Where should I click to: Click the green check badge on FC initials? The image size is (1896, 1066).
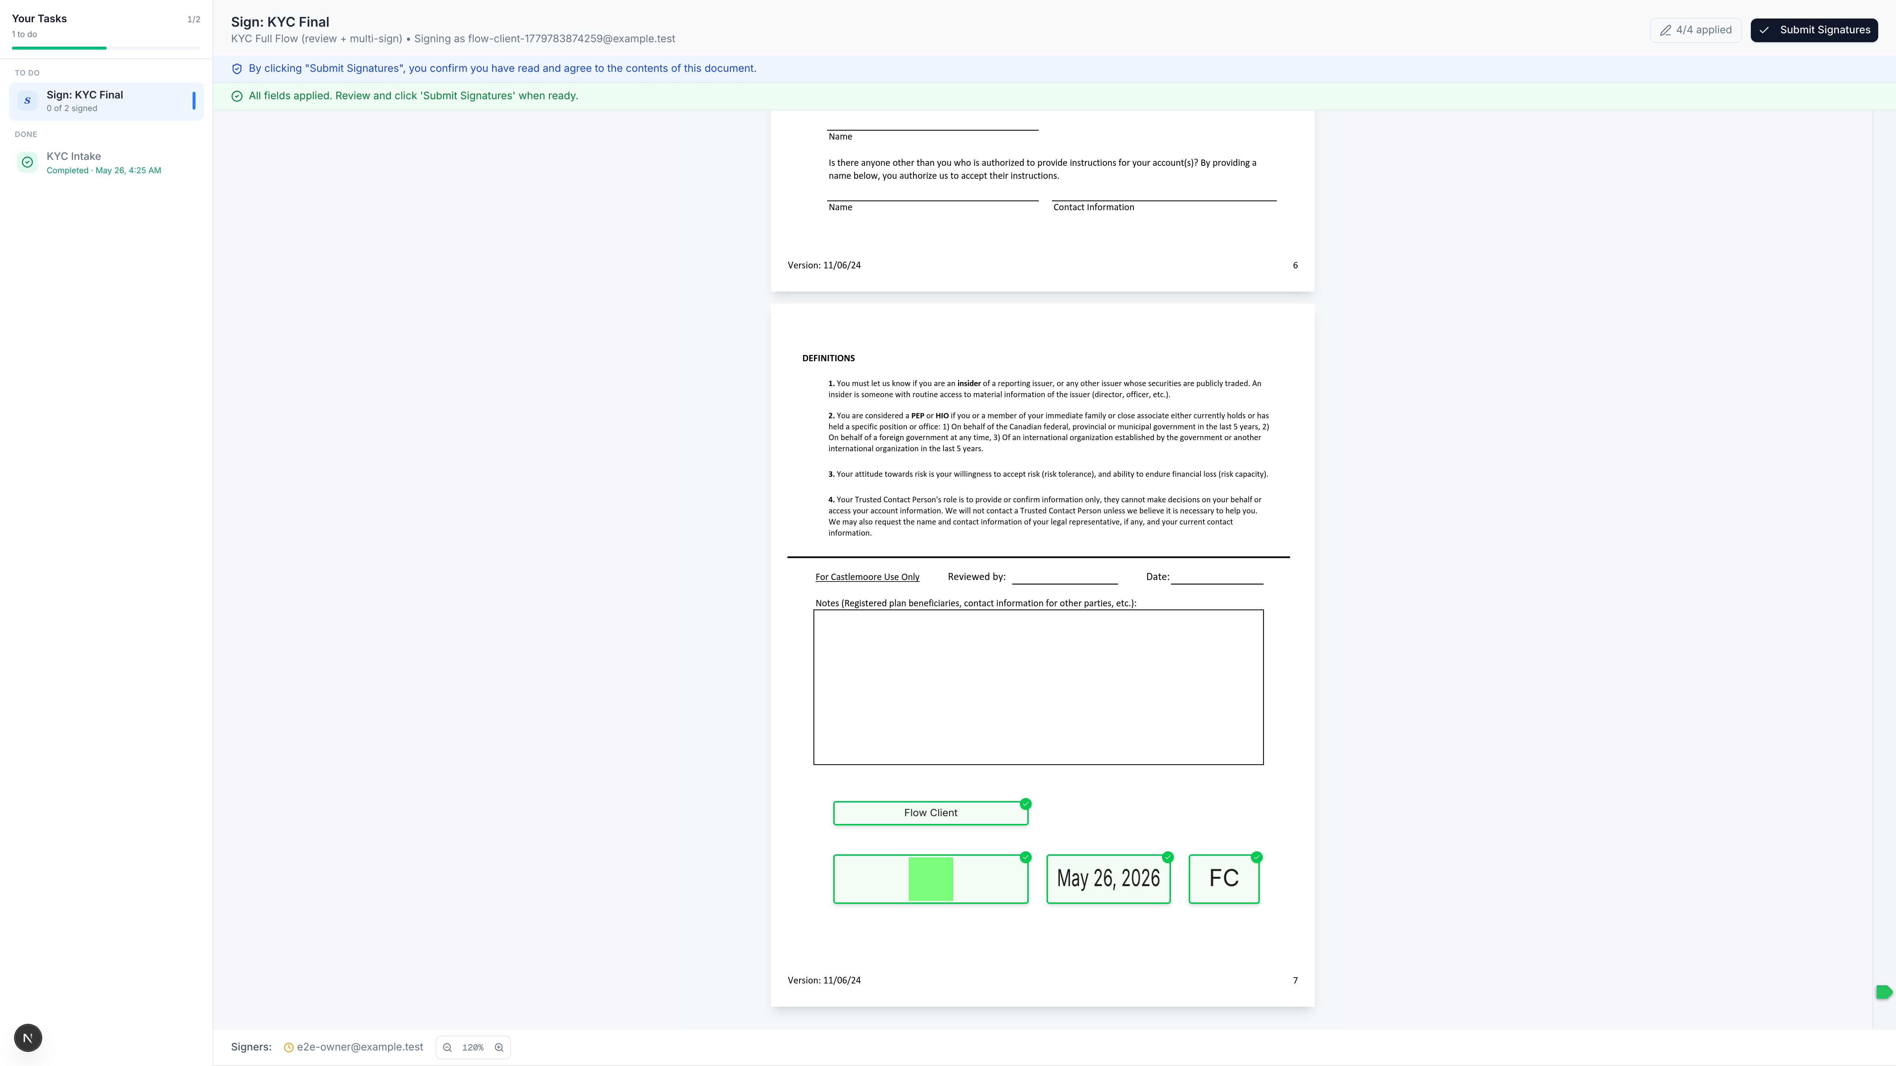click(x=1256, y=857)
